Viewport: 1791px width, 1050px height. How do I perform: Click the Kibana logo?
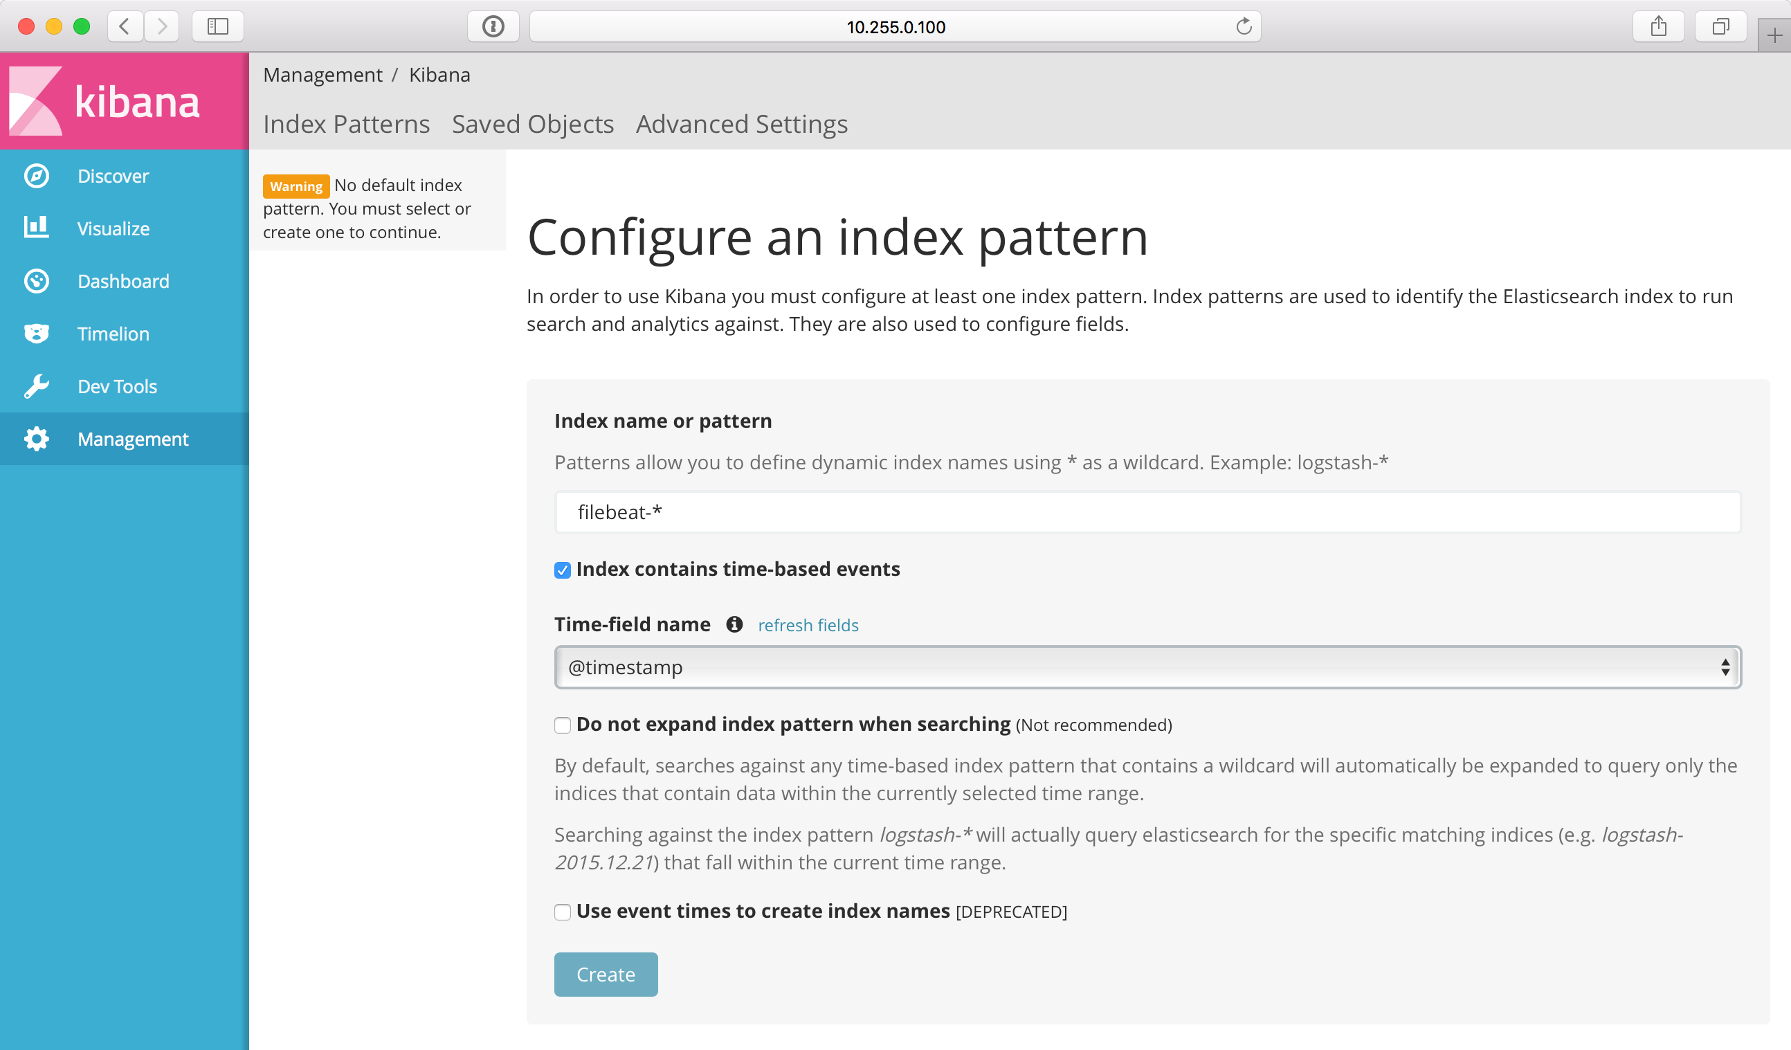click(x=105, y=101)
